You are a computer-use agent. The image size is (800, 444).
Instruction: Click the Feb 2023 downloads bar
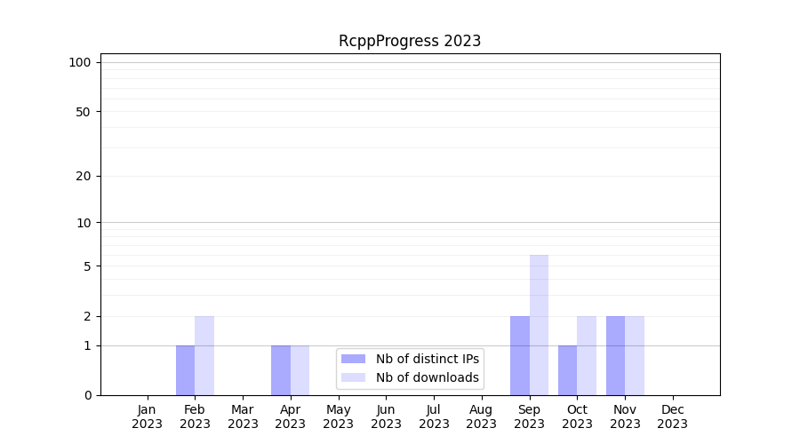click(204, 355)
